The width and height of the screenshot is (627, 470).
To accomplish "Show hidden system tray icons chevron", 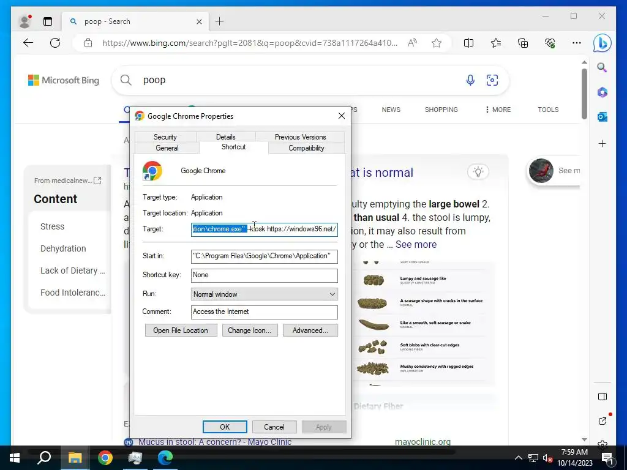I will [x=518, y=458].
